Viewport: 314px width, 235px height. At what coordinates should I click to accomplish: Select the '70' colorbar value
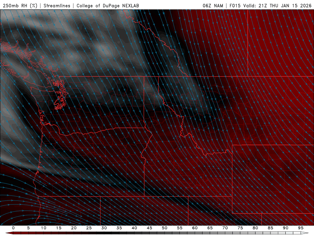(225, 228)
